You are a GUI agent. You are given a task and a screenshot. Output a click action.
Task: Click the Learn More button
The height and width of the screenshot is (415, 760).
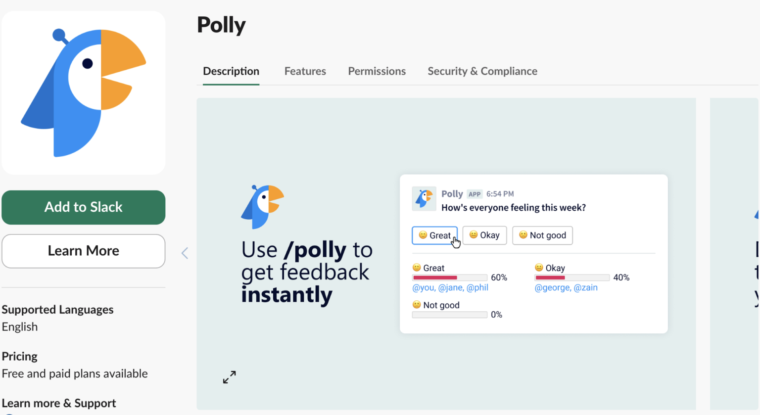83,251
